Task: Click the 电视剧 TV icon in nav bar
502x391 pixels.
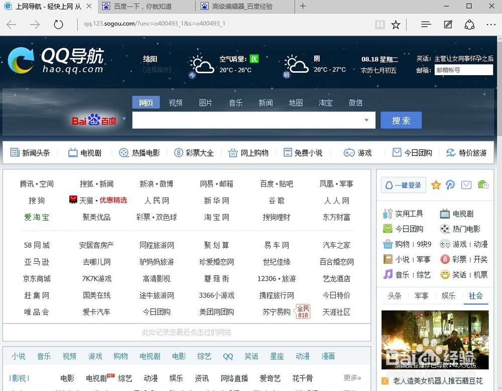Action: coord(73,152)
